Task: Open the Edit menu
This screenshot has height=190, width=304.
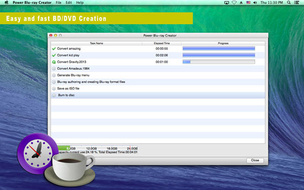Action: click(68, 3)
